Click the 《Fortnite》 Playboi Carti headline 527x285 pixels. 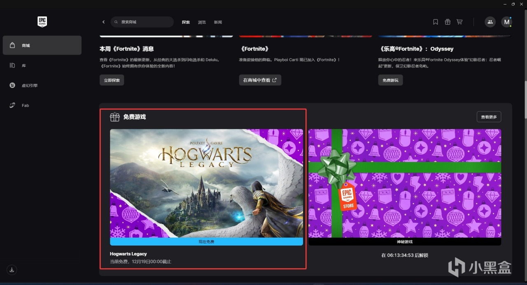254,49
